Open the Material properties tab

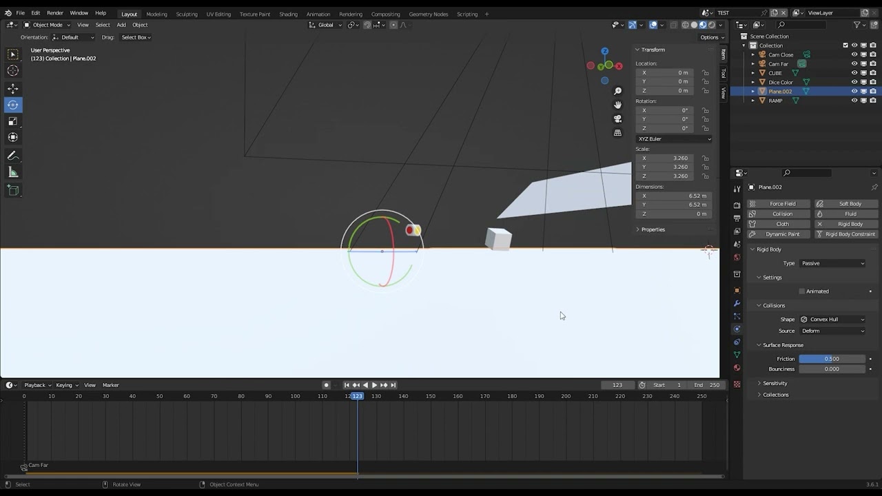point(737,368)
